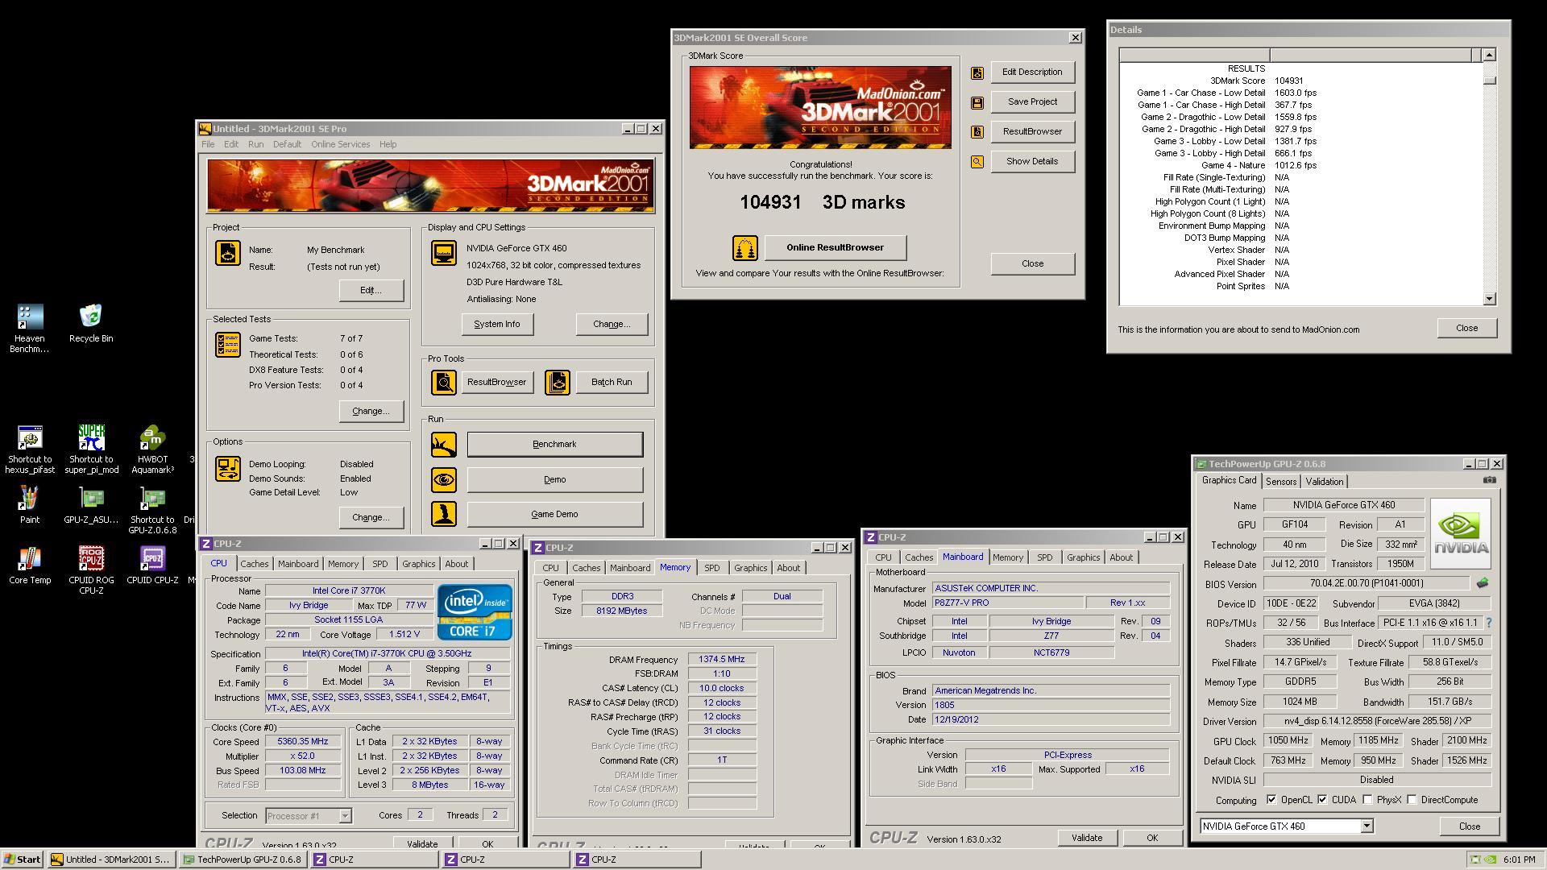
Task: Click the Bus Interface question mark
Action: pos(1488,623)
